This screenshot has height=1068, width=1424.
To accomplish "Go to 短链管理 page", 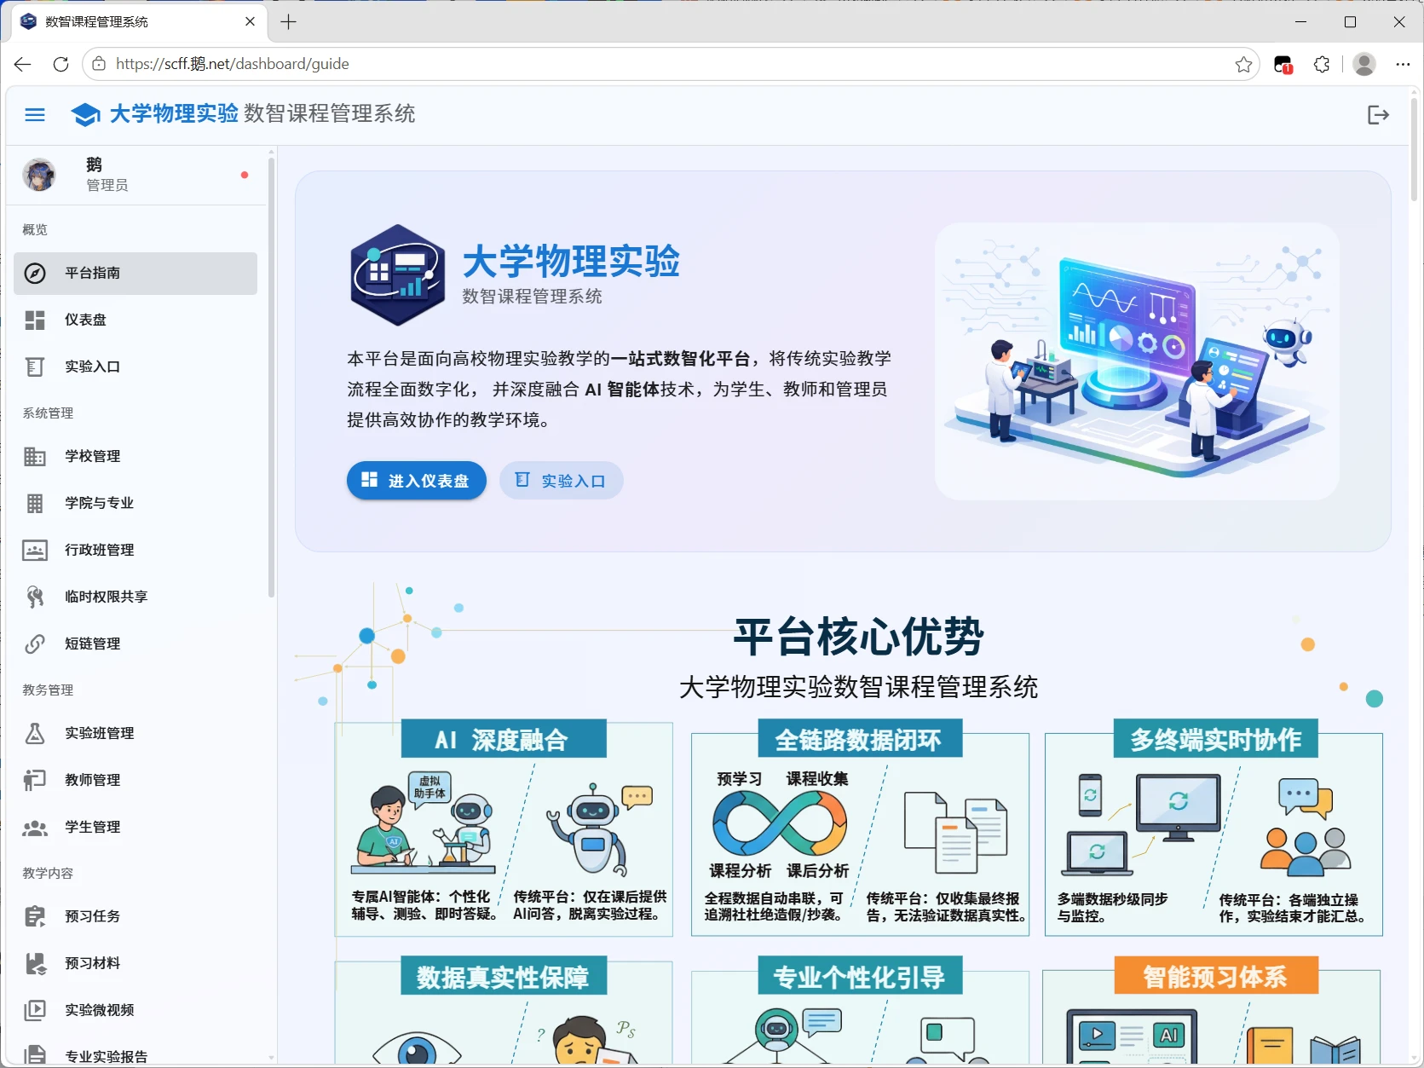I will tap(135, 644).
